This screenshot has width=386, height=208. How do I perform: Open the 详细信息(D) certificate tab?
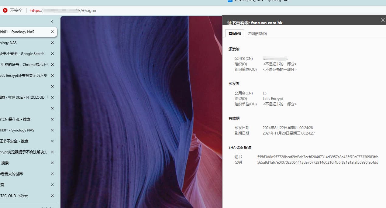[x=257, y=34]
